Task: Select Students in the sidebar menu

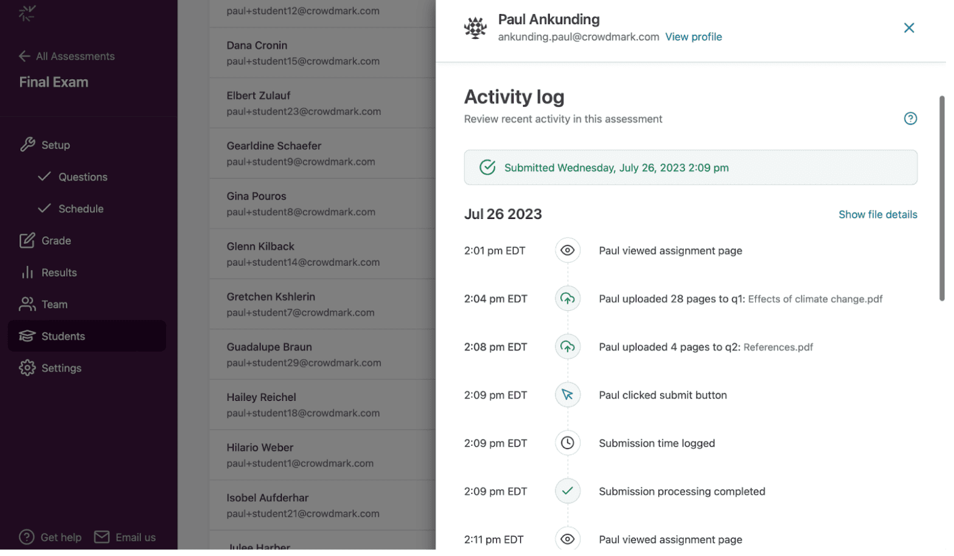Action: tap(64, 336)
